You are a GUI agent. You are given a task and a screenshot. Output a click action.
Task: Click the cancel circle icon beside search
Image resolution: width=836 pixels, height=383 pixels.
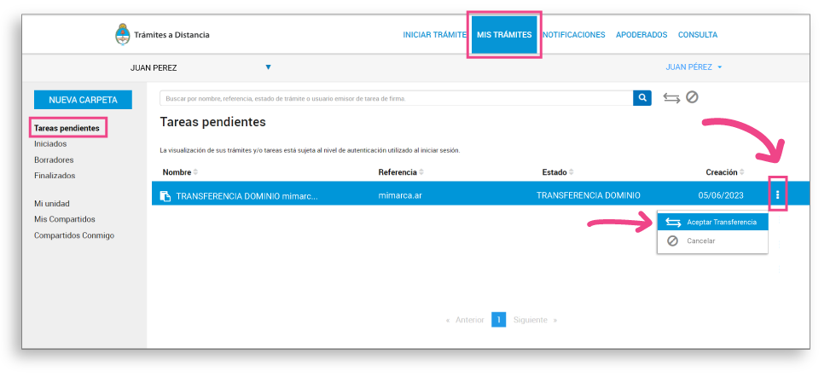692,97
